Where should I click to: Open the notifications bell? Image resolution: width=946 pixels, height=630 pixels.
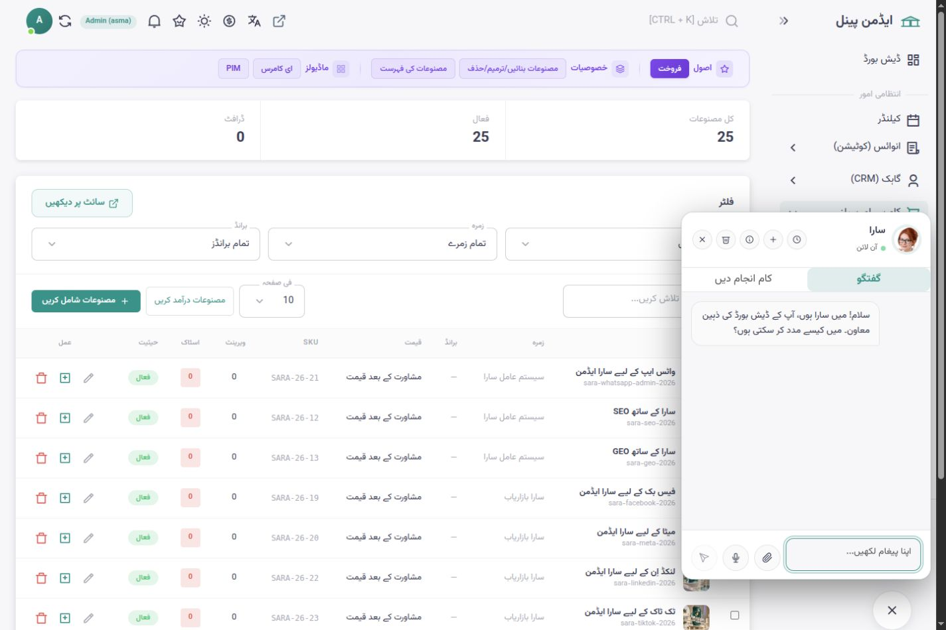154,21
